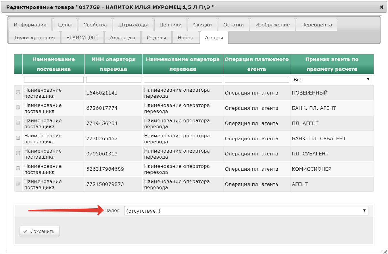
Task: Sort by Наименование поставщика column header
Action: coord(53,64)
